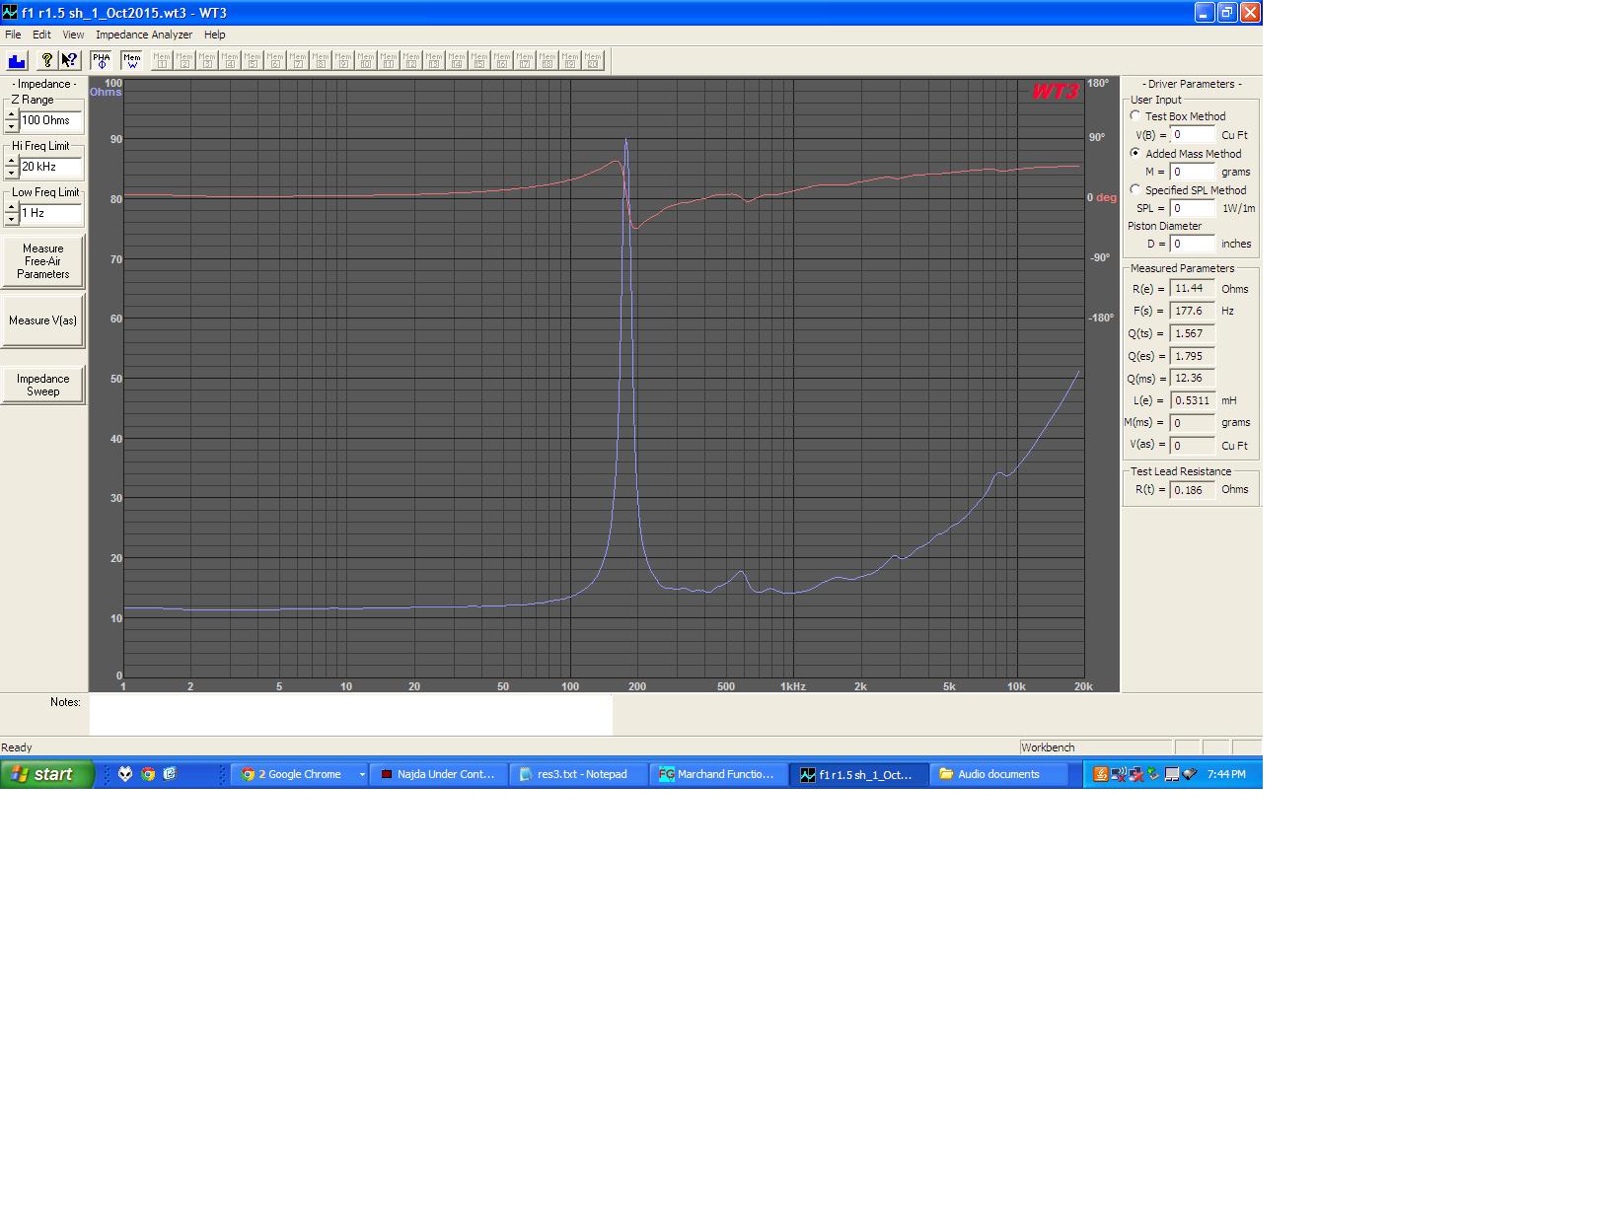This screenshot has height=1207, width=1610.
Task: Select the Mem 10 toolbar button
Action: 366,60
